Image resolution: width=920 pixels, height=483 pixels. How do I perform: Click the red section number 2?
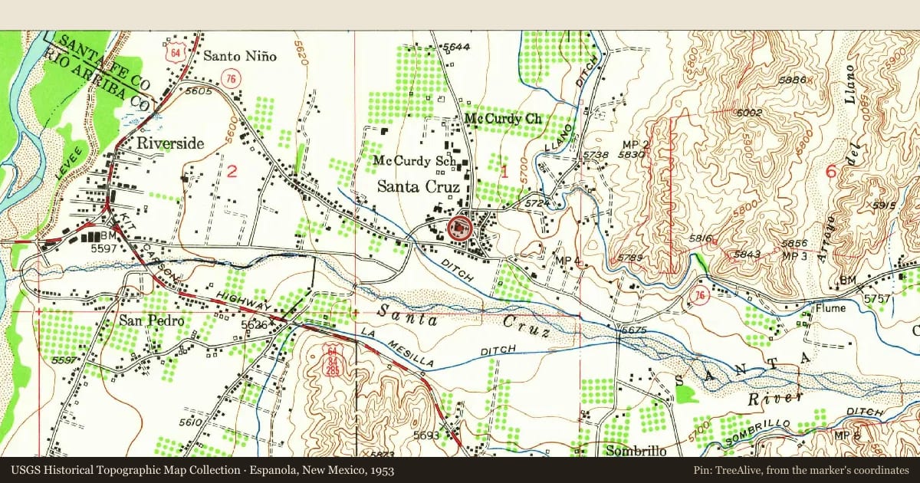pyautogui.click(x=232, y=172)
